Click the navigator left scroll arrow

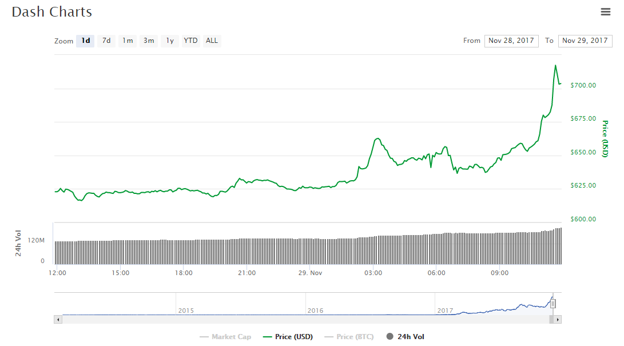(x=58, y=319)
